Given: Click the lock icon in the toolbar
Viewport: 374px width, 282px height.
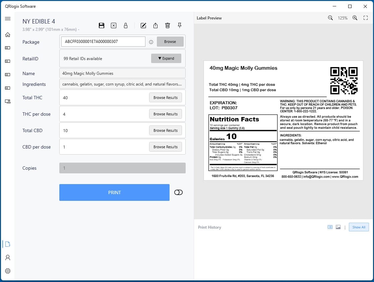Looking at the screenshot, I should [x=126, y=25].
